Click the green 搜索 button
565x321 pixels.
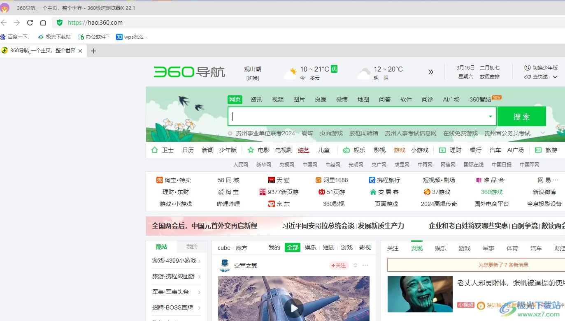(521, 116)
